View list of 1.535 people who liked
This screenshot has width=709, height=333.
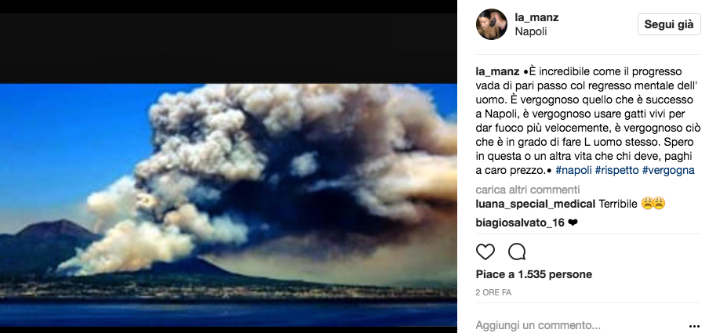(x=534, y=274)
